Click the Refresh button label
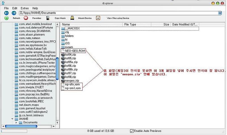This screenshot has height=135, width=227. pyautogui.click(x=16, y=18)
